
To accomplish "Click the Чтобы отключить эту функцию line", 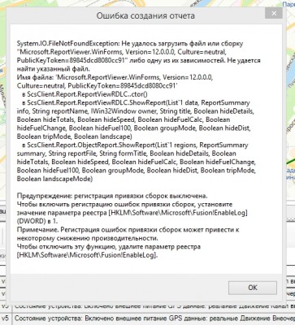I will (109, 247).
